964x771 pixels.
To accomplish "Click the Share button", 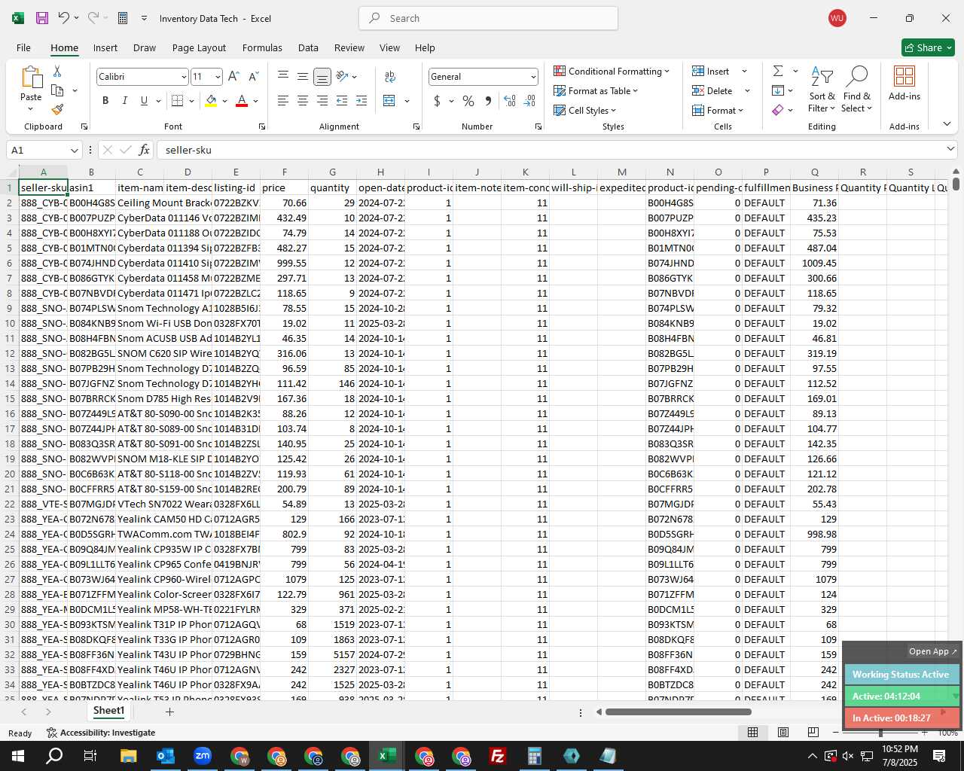I will [928, 47].
